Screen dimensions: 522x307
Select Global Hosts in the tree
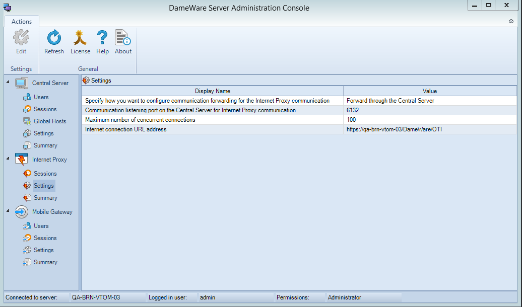[x=50, y=121]
